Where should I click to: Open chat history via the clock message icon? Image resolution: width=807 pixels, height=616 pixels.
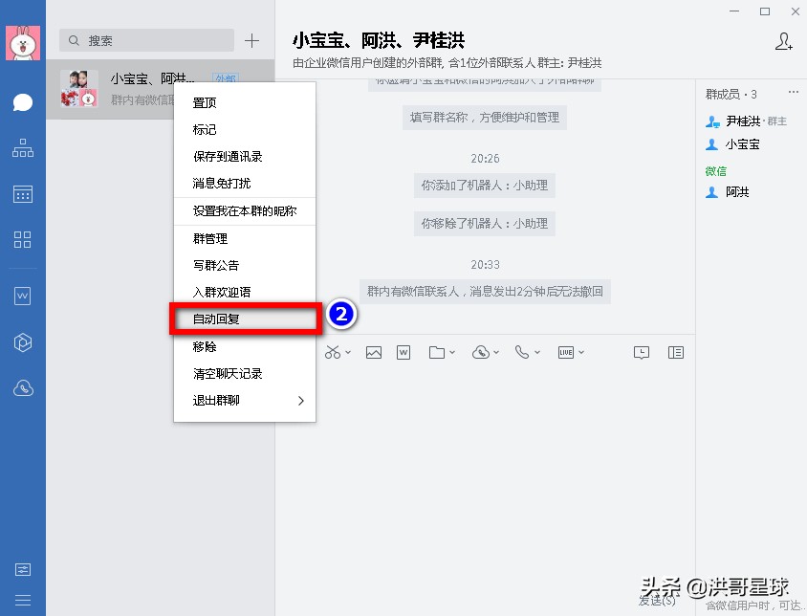pyautogui.click(x=641, y=352)
